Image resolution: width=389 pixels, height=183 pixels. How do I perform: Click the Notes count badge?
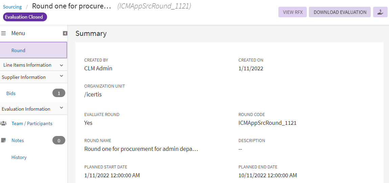click(59, 140)
